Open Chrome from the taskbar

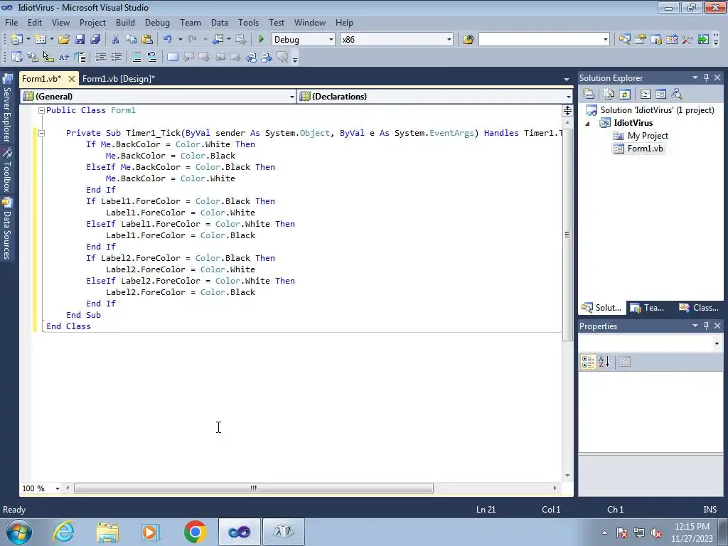tap(195, 532)
